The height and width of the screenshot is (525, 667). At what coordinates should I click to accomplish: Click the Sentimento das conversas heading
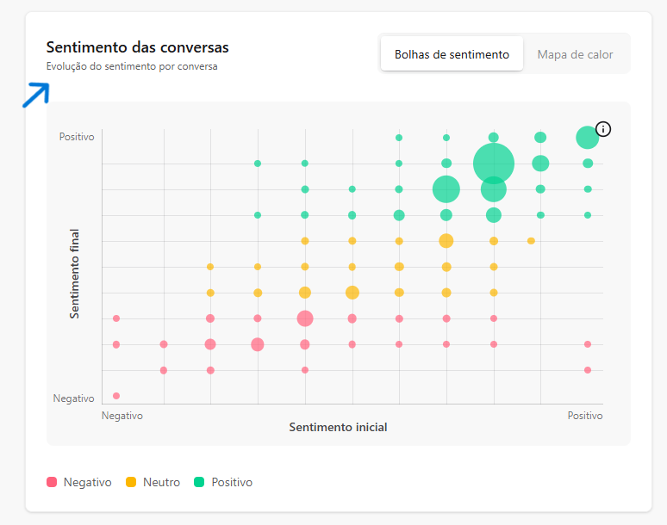pyautogui.click(x=138, y=47)
